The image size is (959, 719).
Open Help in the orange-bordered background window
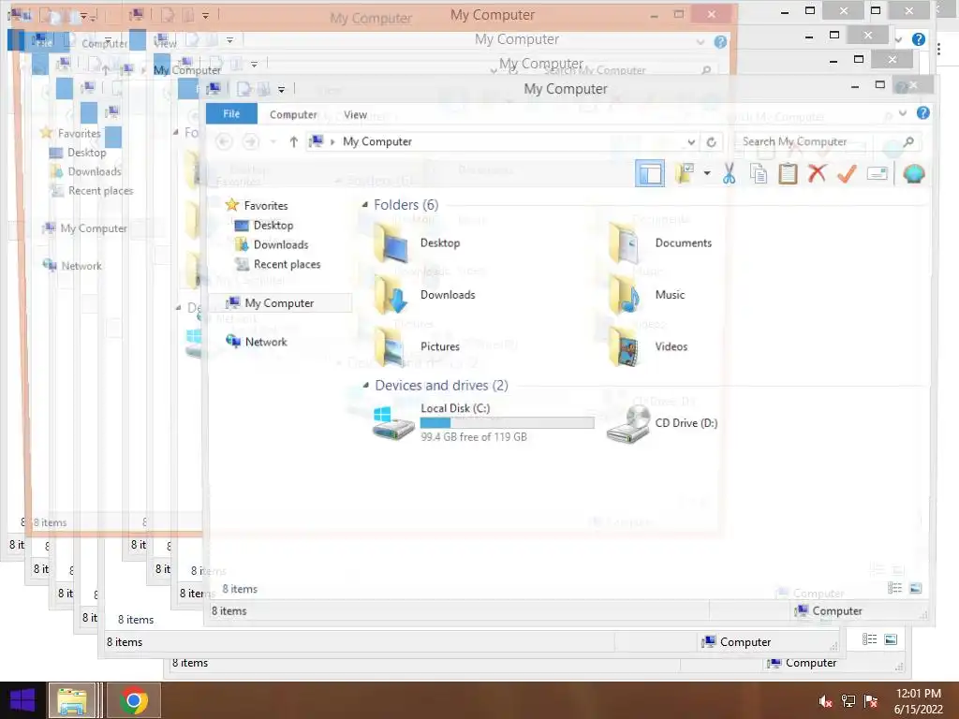(720, 41)
